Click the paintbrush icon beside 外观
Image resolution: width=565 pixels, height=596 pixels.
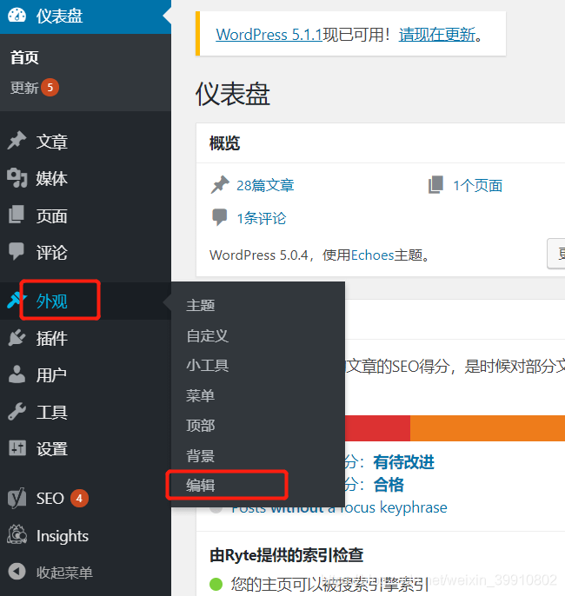click(x=15, y=301)
